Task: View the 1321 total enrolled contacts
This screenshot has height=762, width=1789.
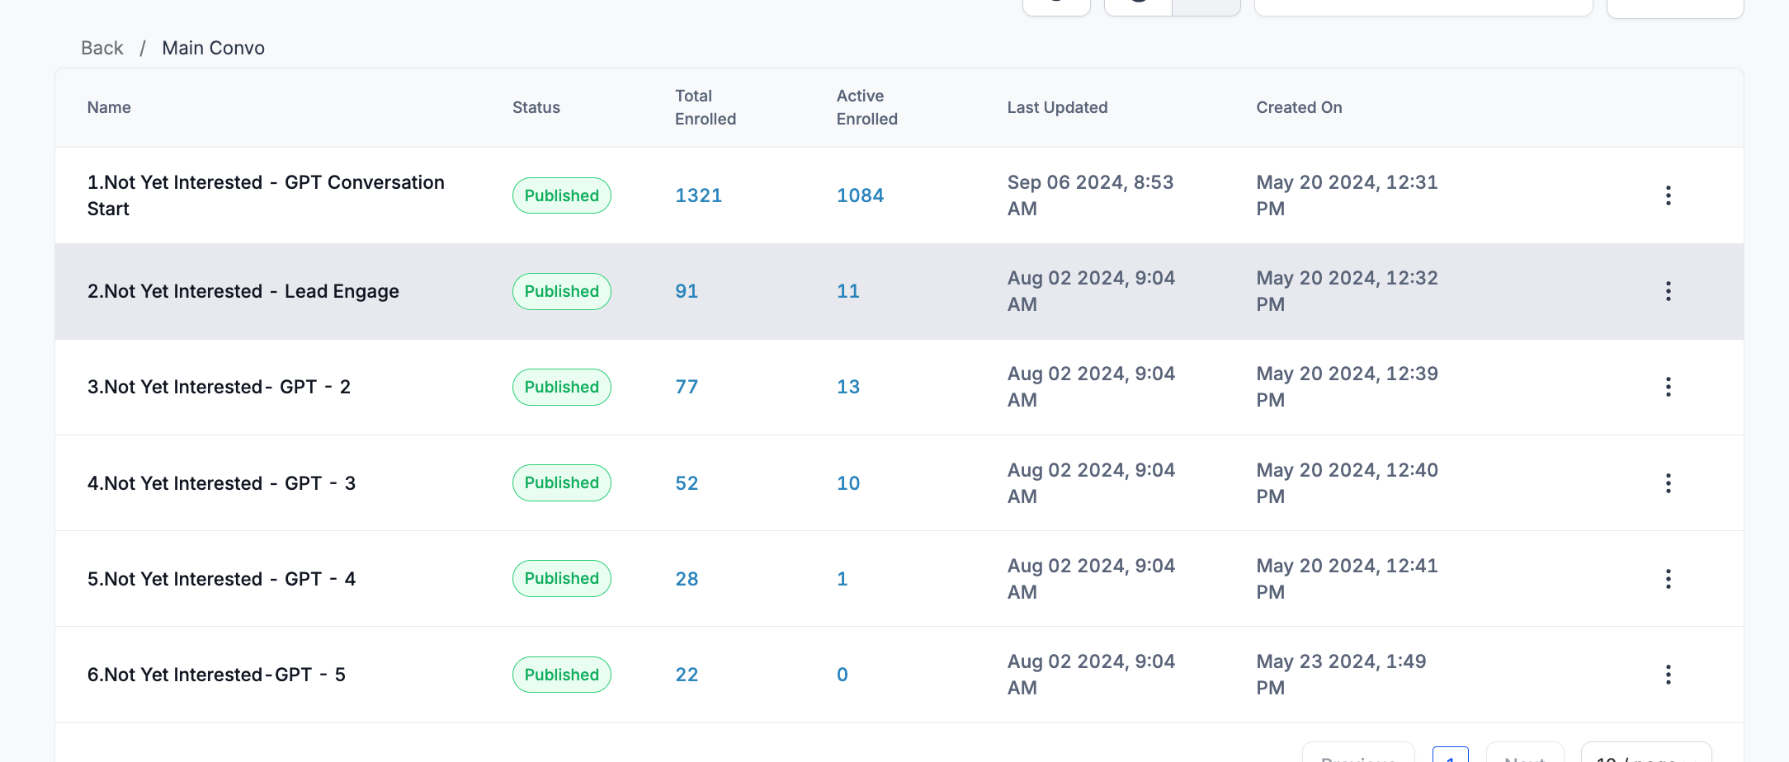Action: (698, 195)
